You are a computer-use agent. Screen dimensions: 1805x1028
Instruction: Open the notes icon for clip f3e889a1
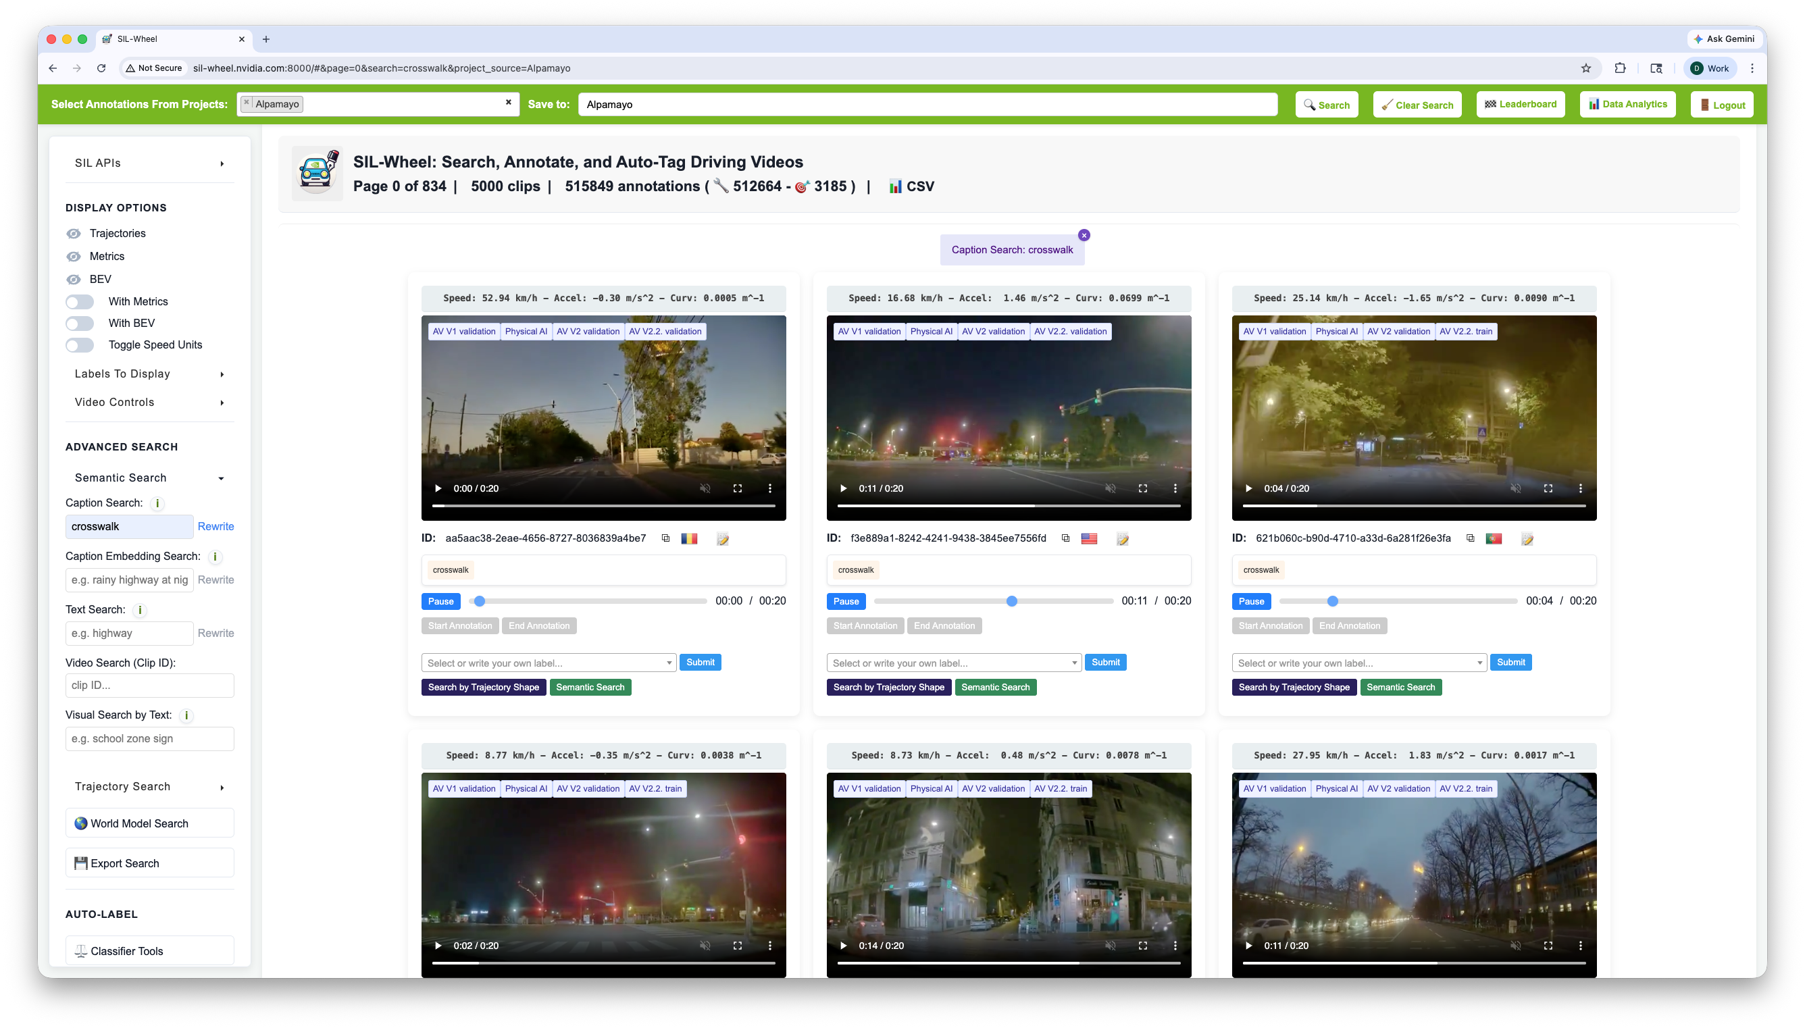[1123, 539]
